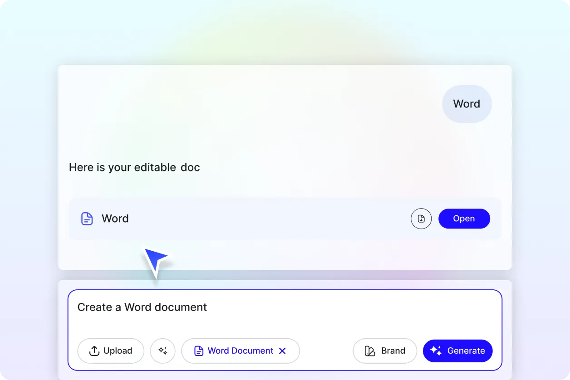Viewport: 570px width, 380px height.
Task: Remove the Word Document chip with its X
Action: click(x=282, y=351)
